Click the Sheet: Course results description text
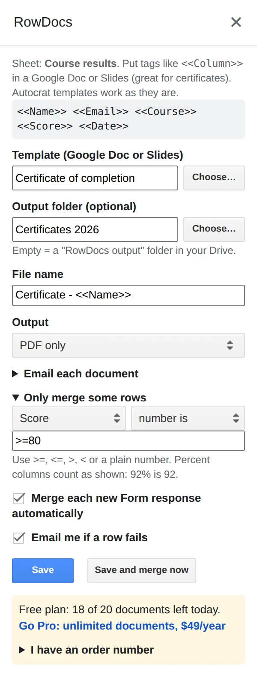The width and height of the screenshot is (257, 675). pyautogui.click(x=128, y=78)
